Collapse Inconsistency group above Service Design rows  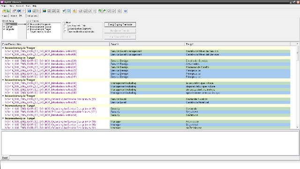point(3,58)
